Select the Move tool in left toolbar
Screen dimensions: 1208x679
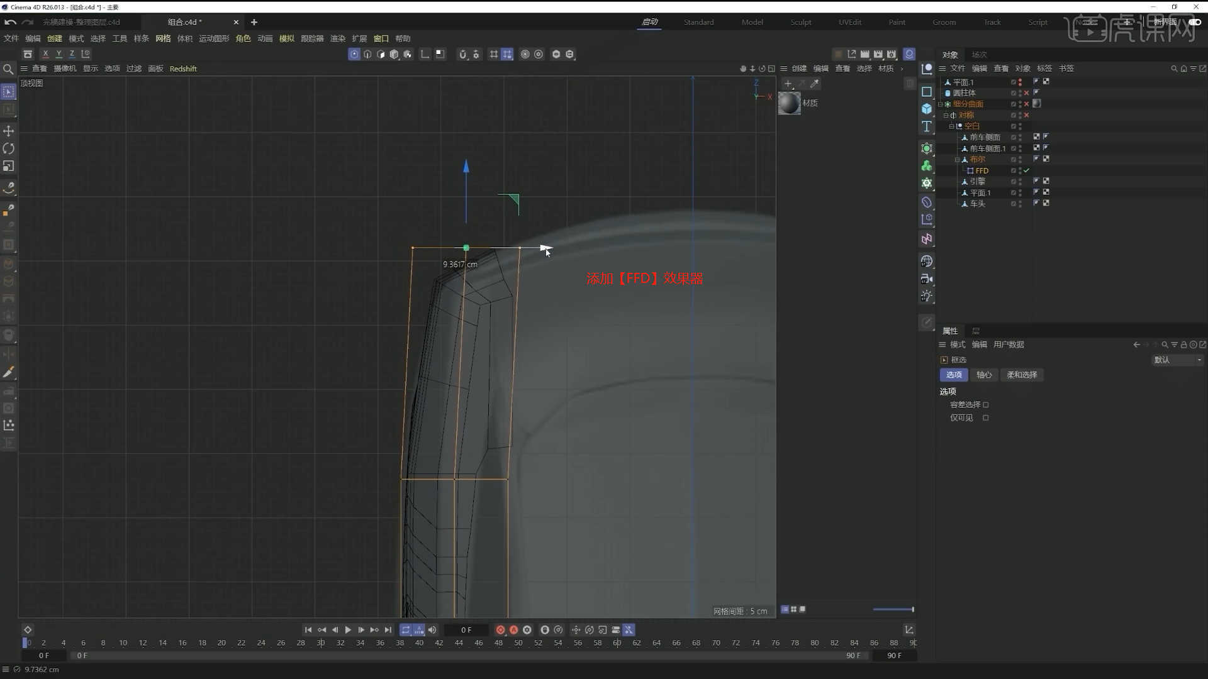click(9, 131)
